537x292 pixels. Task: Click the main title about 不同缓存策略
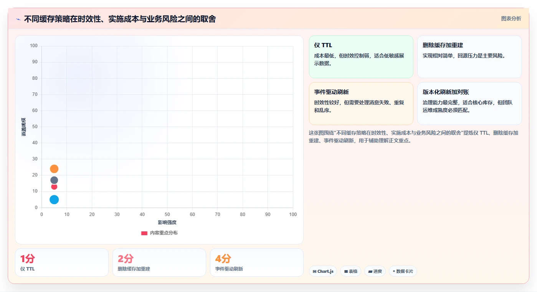120,19
